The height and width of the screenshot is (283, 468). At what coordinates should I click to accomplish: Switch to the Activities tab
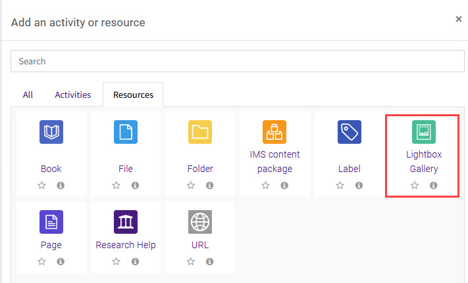pyautogui.click(x=73, y=95)
